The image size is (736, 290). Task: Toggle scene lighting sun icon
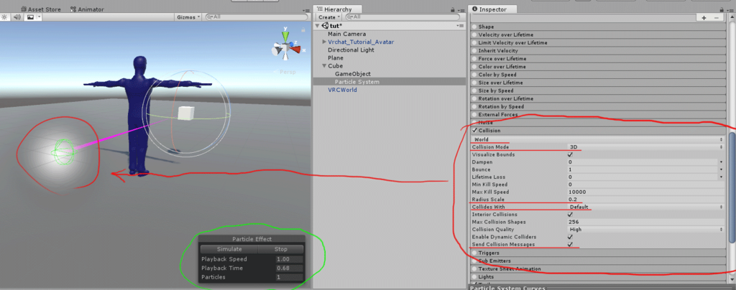pos(5,17)
